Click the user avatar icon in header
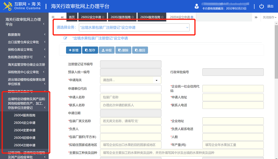 [x=197, y=6]
